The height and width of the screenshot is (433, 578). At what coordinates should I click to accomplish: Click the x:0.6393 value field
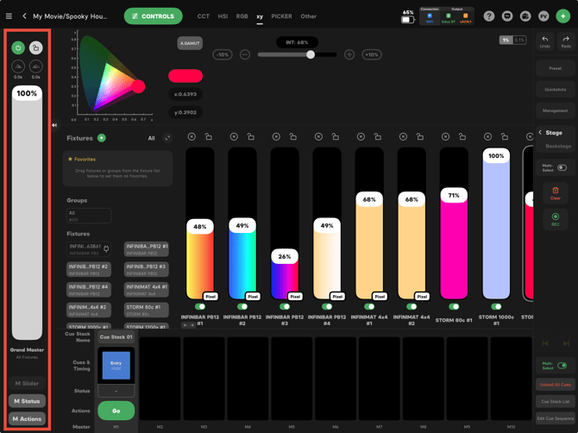[x=185, y=94]
